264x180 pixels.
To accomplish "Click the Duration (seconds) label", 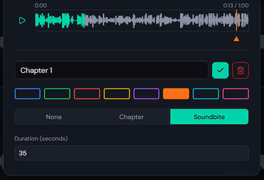I will 41,139.
